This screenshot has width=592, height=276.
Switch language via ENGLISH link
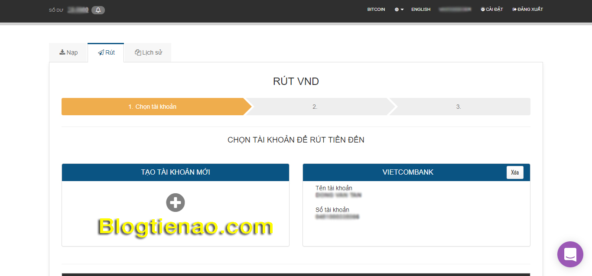pos(420,10)
